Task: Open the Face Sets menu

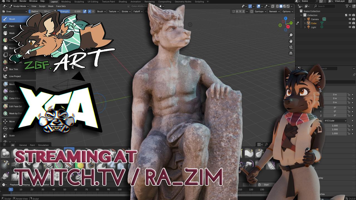Action: point(61,6)
